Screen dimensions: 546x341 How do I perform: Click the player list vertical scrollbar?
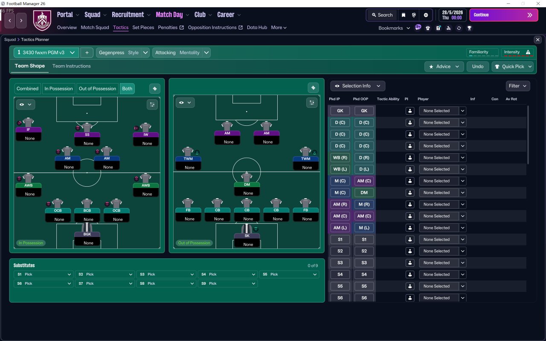point(528,135)
